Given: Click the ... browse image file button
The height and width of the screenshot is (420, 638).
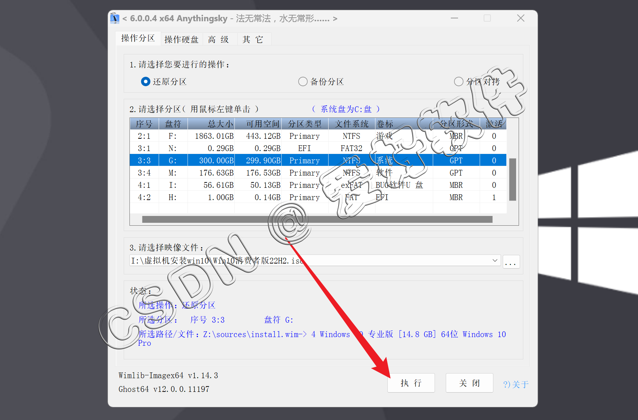Looking at the screenshot, I should tap(511, 261).
